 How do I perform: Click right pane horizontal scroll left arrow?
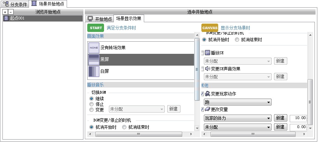coord(204,134)
